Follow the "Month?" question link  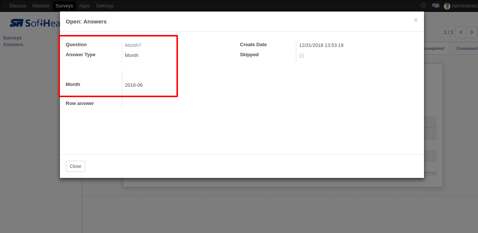pyautogui.click(x=133, y=45)
